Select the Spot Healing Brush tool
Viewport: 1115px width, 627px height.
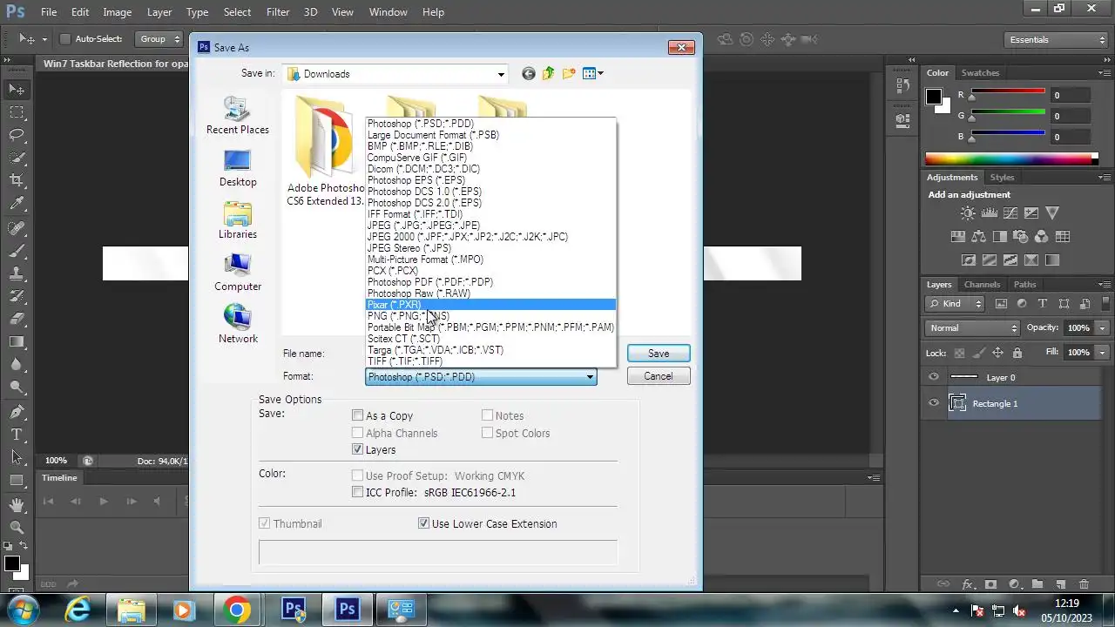pyautogui.click(x=17, y=228)
